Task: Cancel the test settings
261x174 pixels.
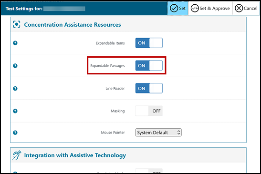Action: click(246, 8)
